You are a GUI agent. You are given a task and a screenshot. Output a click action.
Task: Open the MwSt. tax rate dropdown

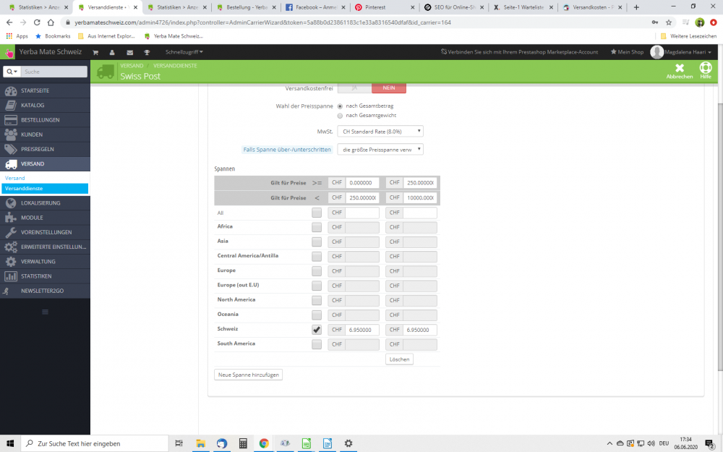380,132
